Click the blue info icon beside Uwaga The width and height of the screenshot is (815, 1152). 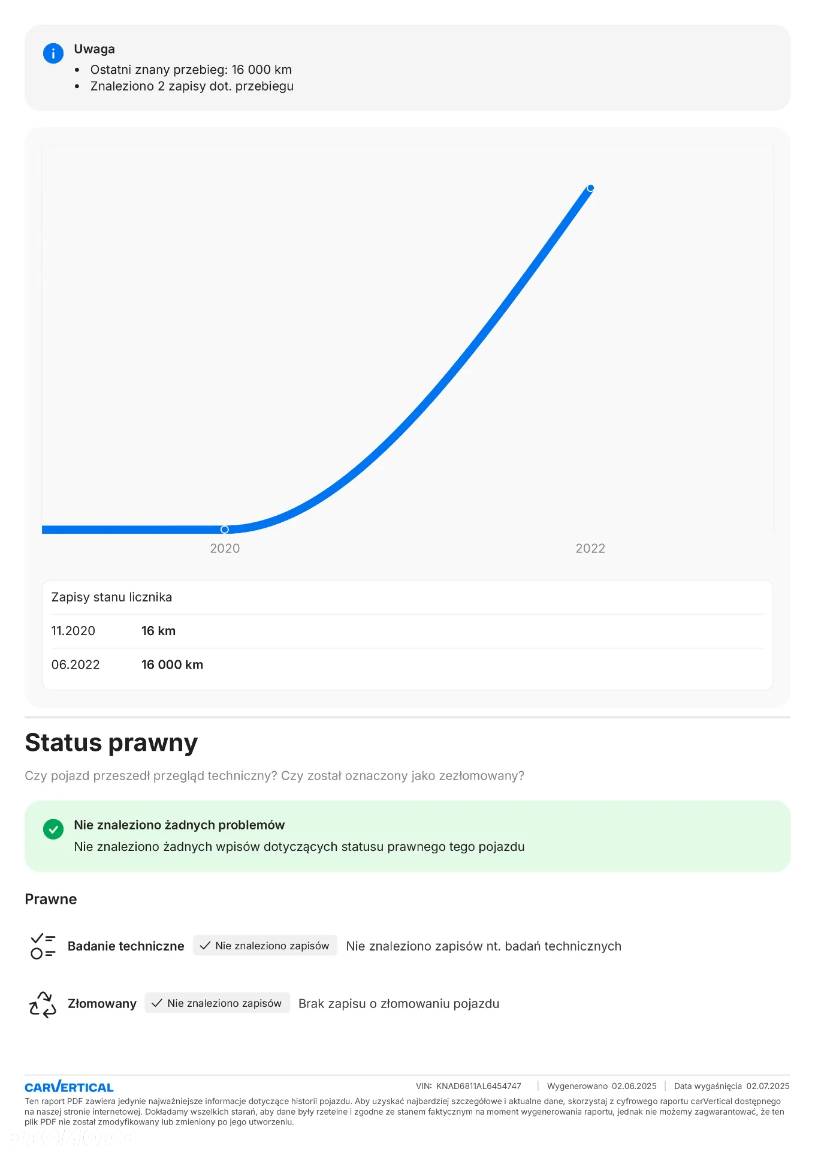(53, 53)
